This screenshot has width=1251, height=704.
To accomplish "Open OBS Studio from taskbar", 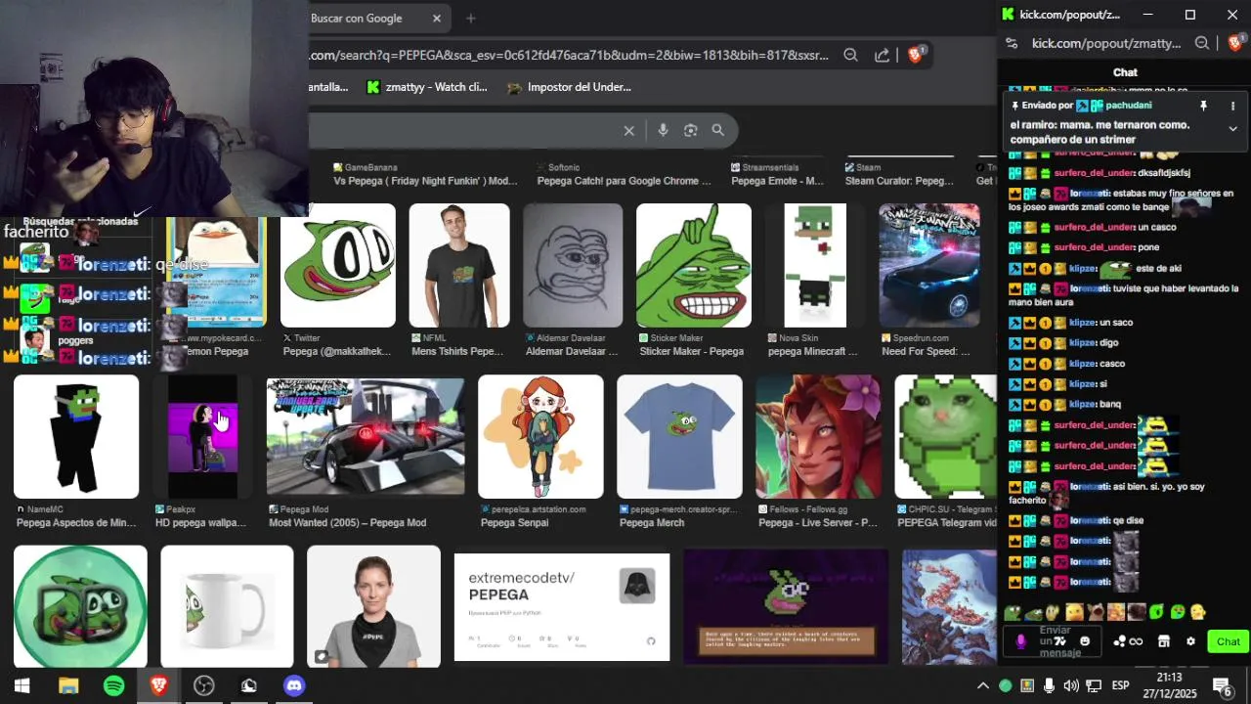I will 203,685.
